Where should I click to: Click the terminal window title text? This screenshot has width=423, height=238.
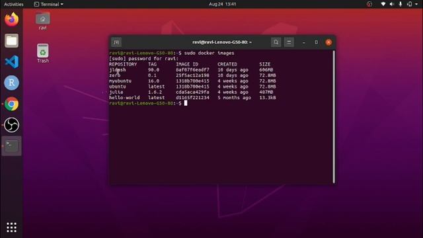coord(222,42)
